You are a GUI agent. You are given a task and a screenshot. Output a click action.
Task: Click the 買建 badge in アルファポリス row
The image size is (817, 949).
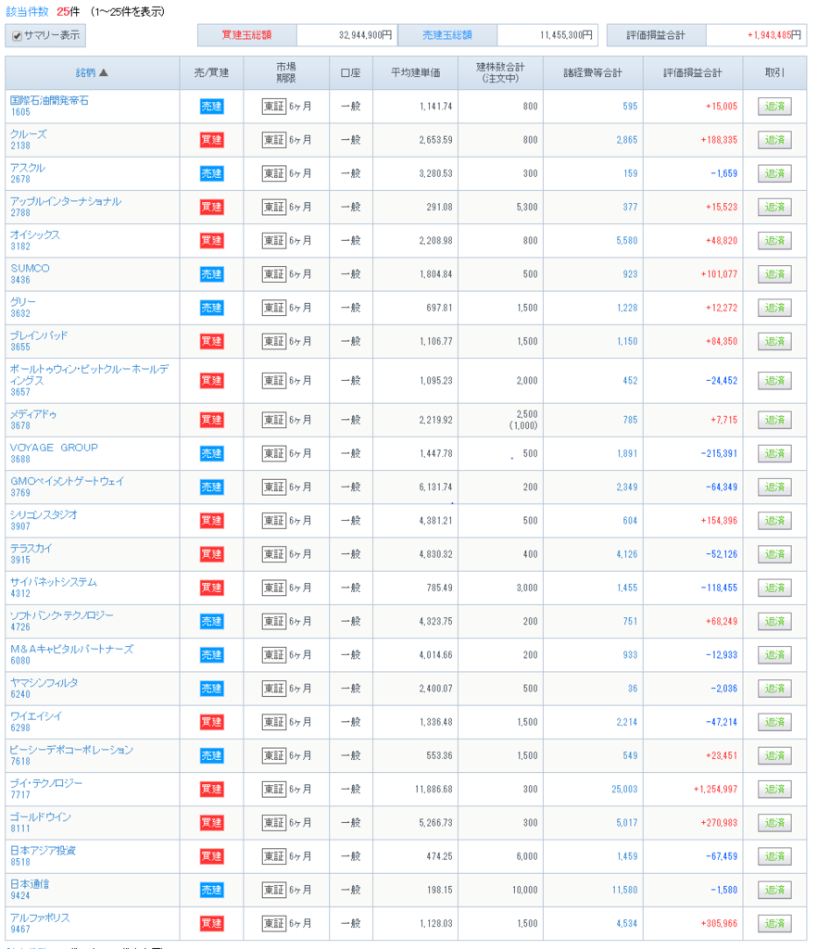click(x=211, y=924)
